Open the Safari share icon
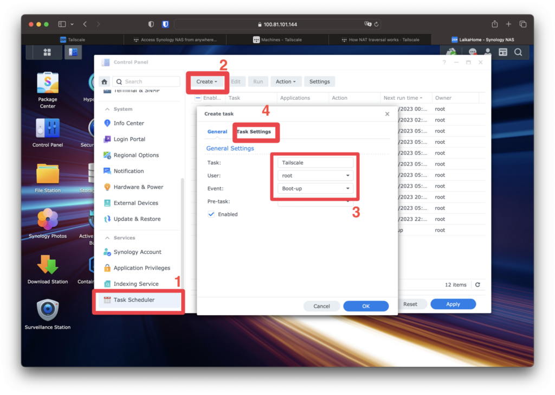 pyautogui.click(x=494, y=24)
